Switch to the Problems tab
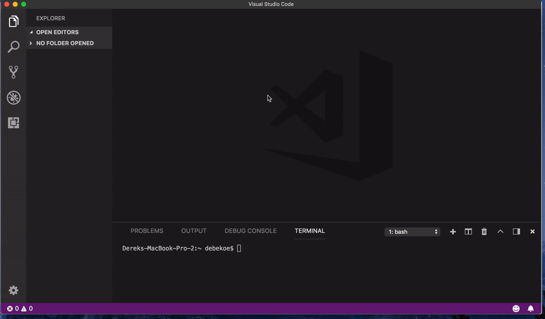This screenshot has width=545, height=319. (x=147, y=231)
